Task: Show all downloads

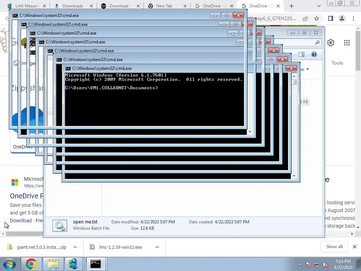Action: click(334, 247)
